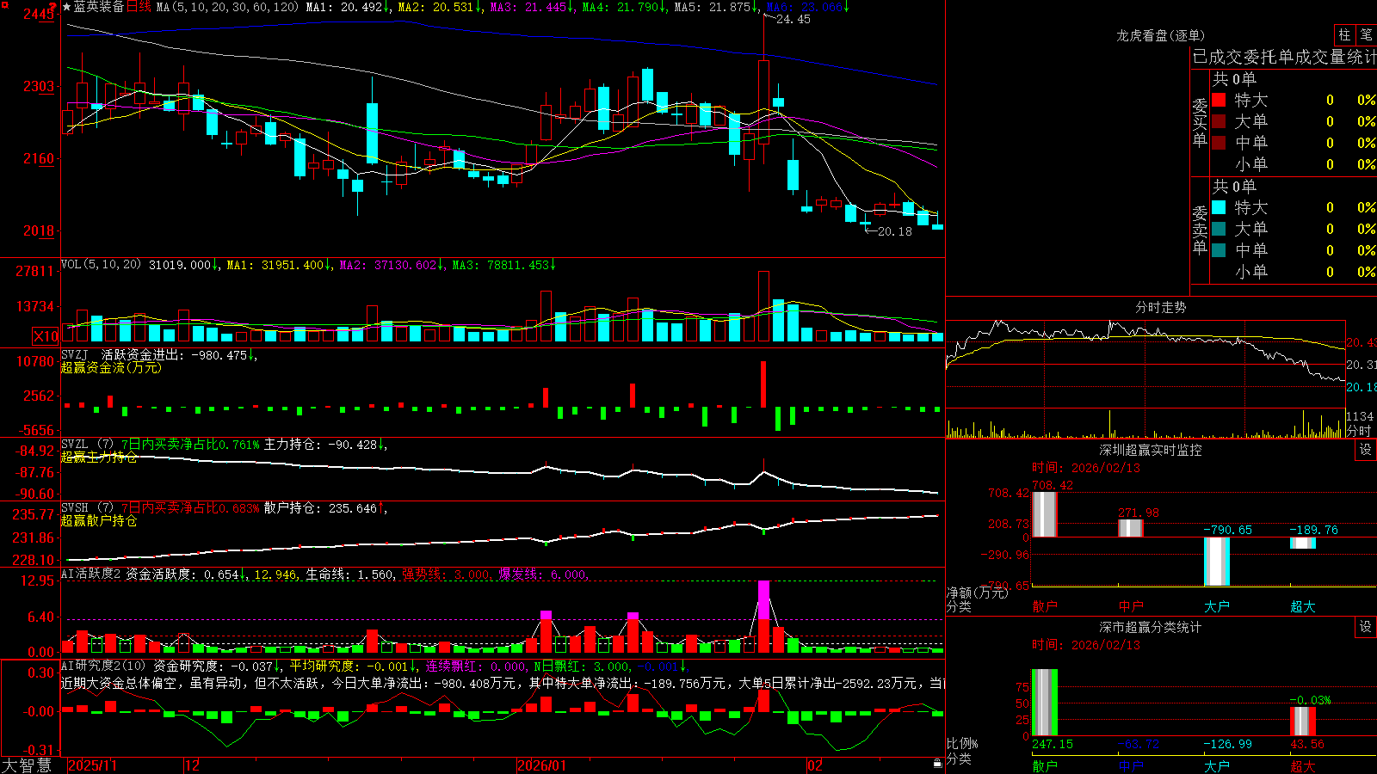Click the 深圳超赢实时监控 panel title
1377x774 pixels.
(x=1151, y=450)
